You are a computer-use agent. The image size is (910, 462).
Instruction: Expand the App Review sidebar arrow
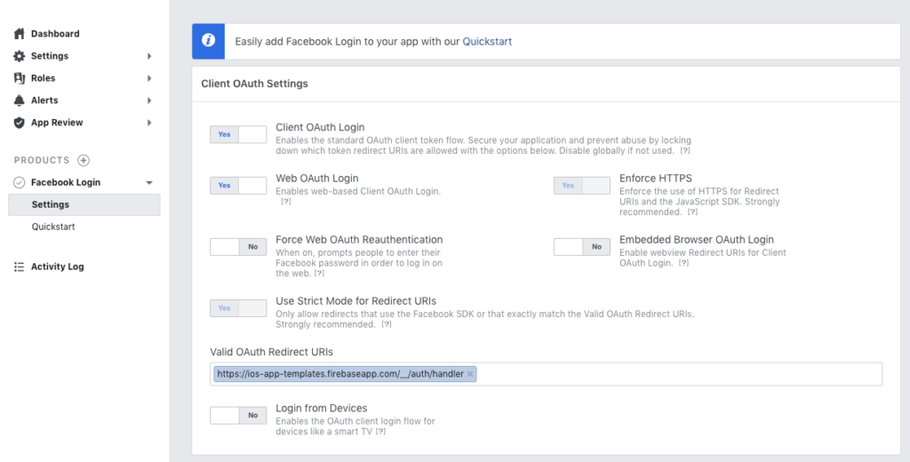tap(149, 123)
